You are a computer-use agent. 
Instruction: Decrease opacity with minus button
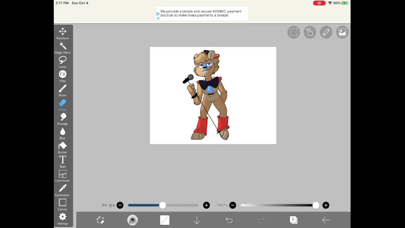click(x=233, y=205)
